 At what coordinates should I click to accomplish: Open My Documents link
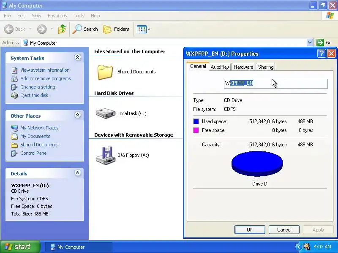point(35,136)
